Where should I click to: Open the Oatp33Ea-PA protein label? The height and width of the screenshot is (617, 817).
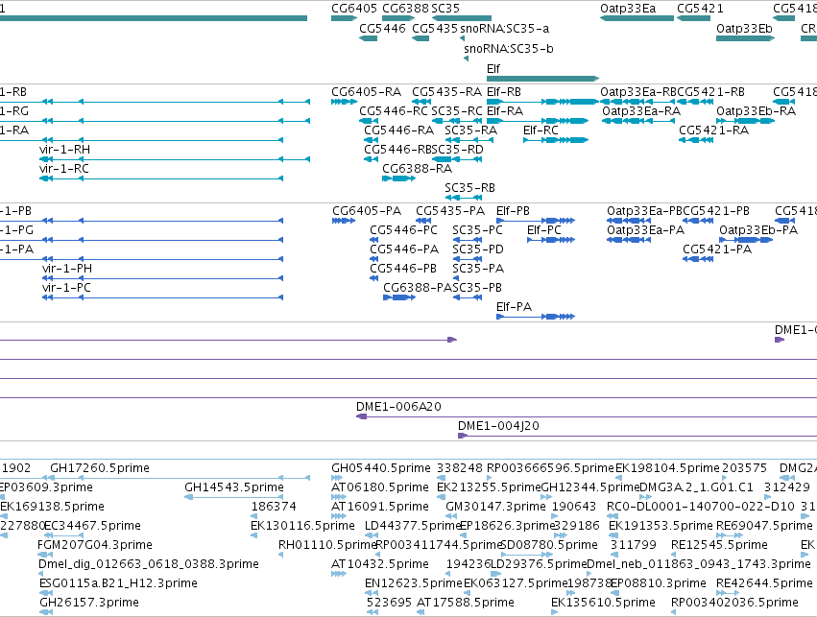(x=645, y=230)
